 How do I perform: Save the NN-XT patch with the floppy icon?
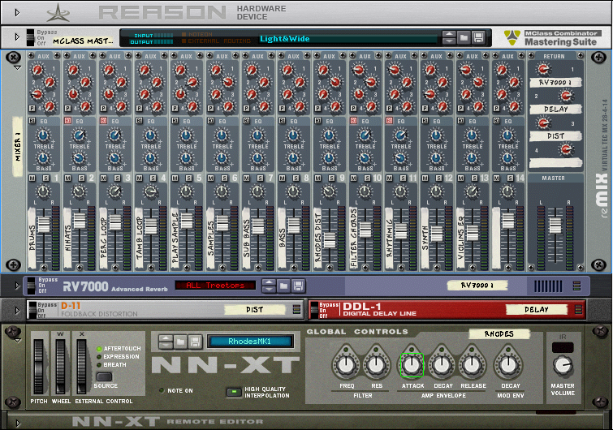click(195, 342)
